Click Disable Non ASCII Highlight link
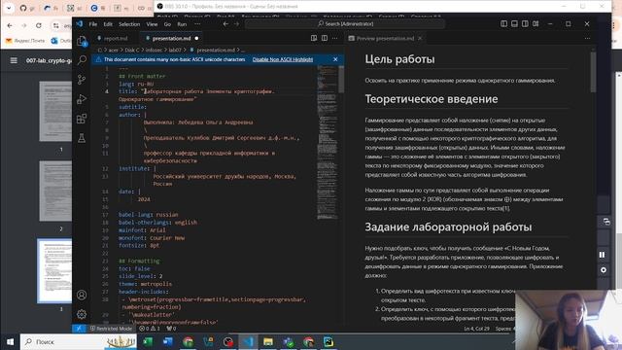Image resolution: width=622 pixels, height=350 pixels. point(283,59)
